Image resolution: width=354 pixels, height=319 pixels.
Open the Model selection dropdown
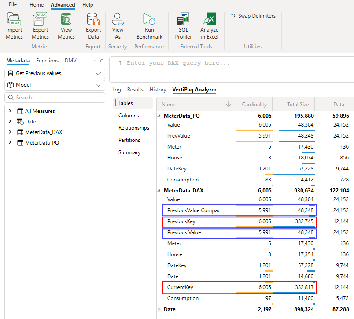click(x=55, y=85)
